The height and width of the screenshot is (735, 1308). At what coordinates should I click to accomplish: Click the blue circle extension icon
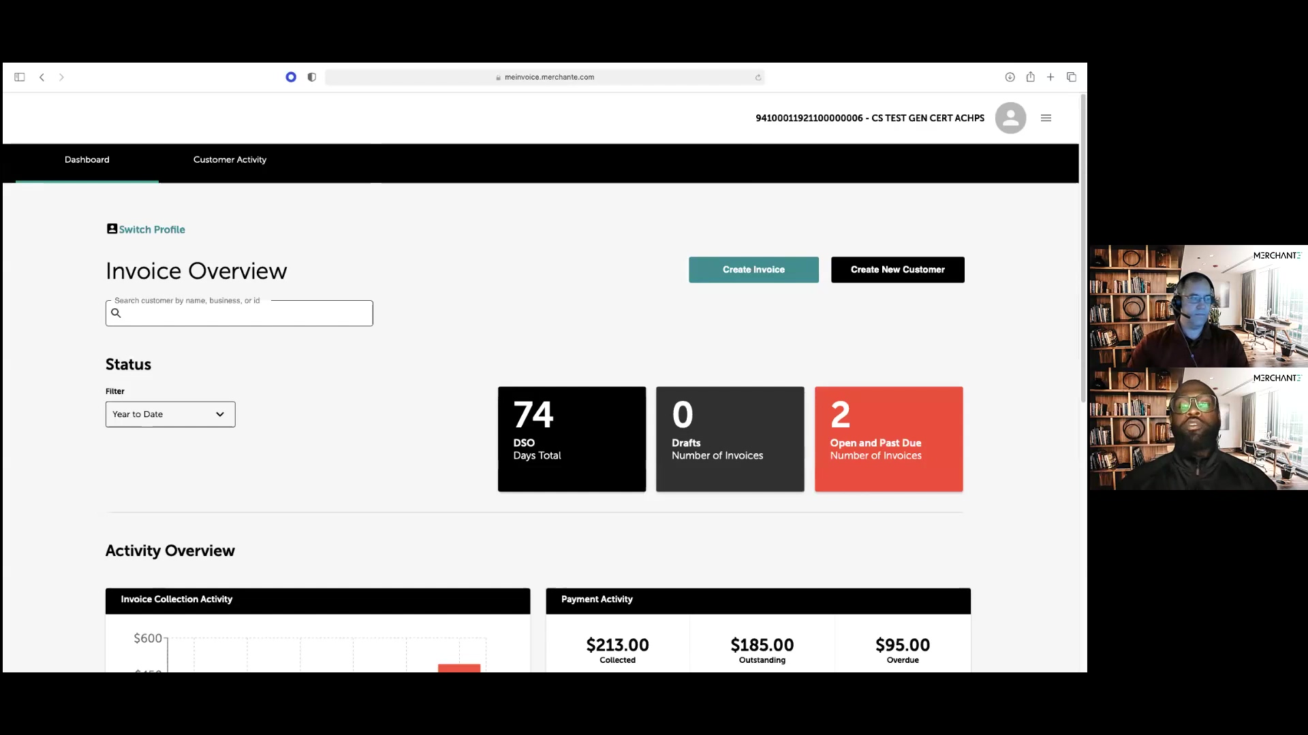point(291,77)
